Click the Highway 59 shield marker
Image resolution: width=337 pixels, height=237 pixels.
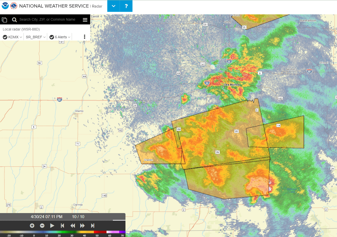[39, 63]
